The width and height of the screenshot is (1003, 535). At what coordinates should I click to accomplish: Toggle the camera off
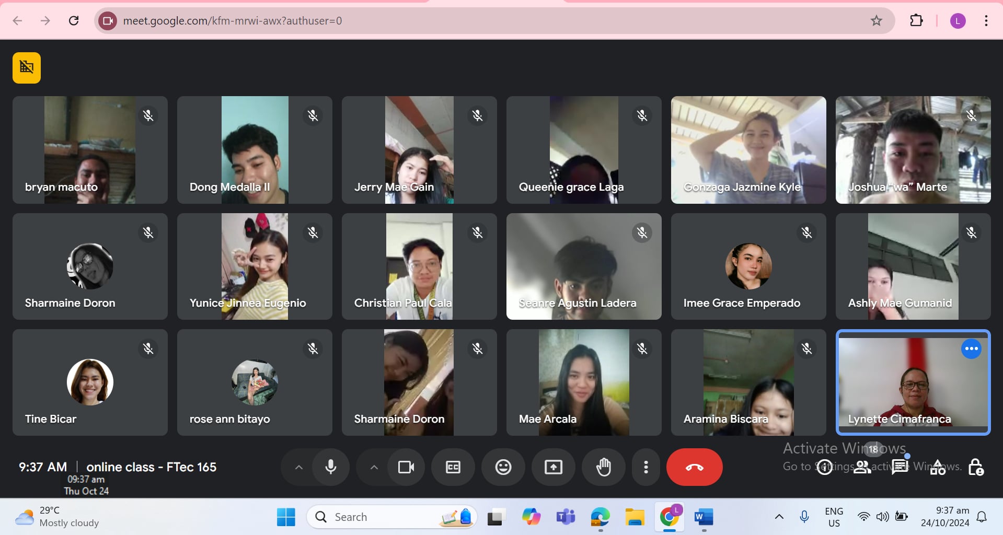click(x=406, y=467)
